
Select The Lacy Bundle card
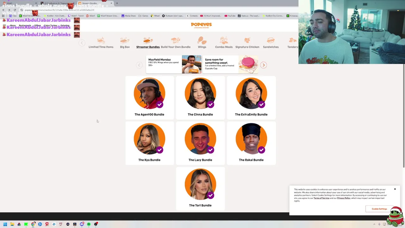tap(200, 143)
